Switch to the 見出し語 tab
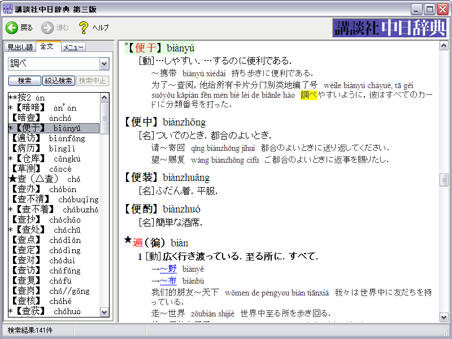The width and height of the screenshot is (452, 339). pos(20,47)
